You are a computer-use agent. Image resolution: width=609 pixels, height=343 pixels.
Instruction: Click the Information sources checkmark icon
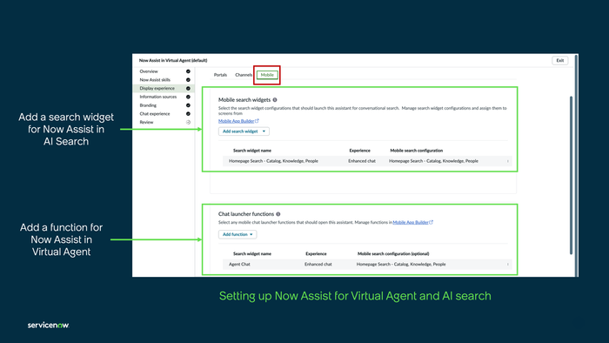(x=188, y=98)
